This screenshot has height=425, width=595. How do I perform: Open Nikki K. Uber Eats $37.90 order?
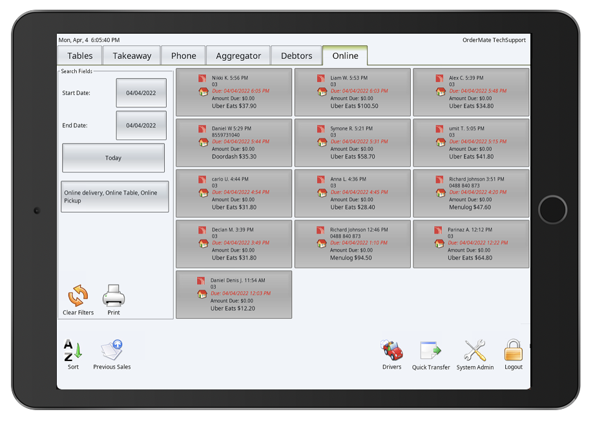click(234, 91)
